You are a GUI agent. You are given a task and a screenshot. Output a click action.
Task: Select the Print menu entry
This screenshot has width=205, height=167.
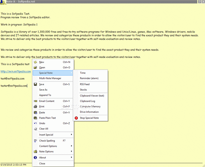pos(53,107)
